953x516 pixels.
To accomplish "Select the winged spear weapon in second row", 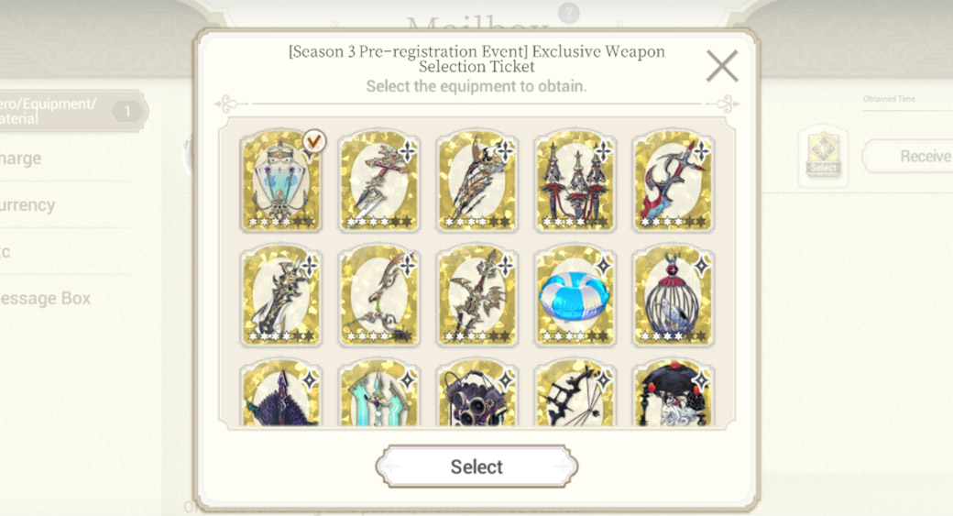I will point(477,296).
